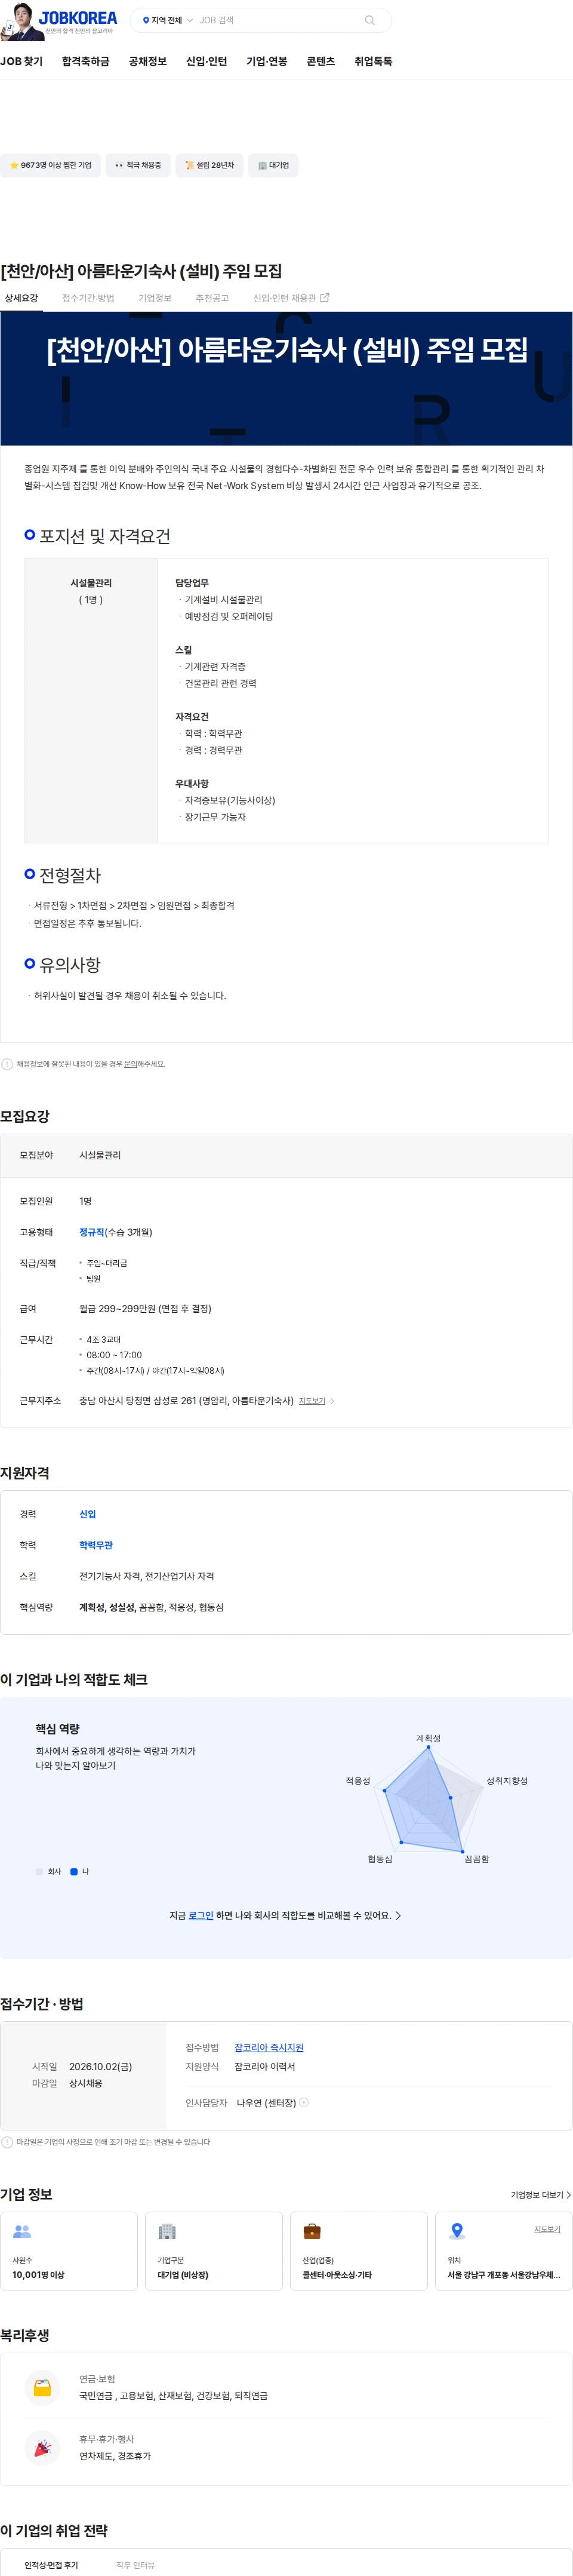Click the 적극 채용중 badge
573x2576 pixels.
click(137, 165)
